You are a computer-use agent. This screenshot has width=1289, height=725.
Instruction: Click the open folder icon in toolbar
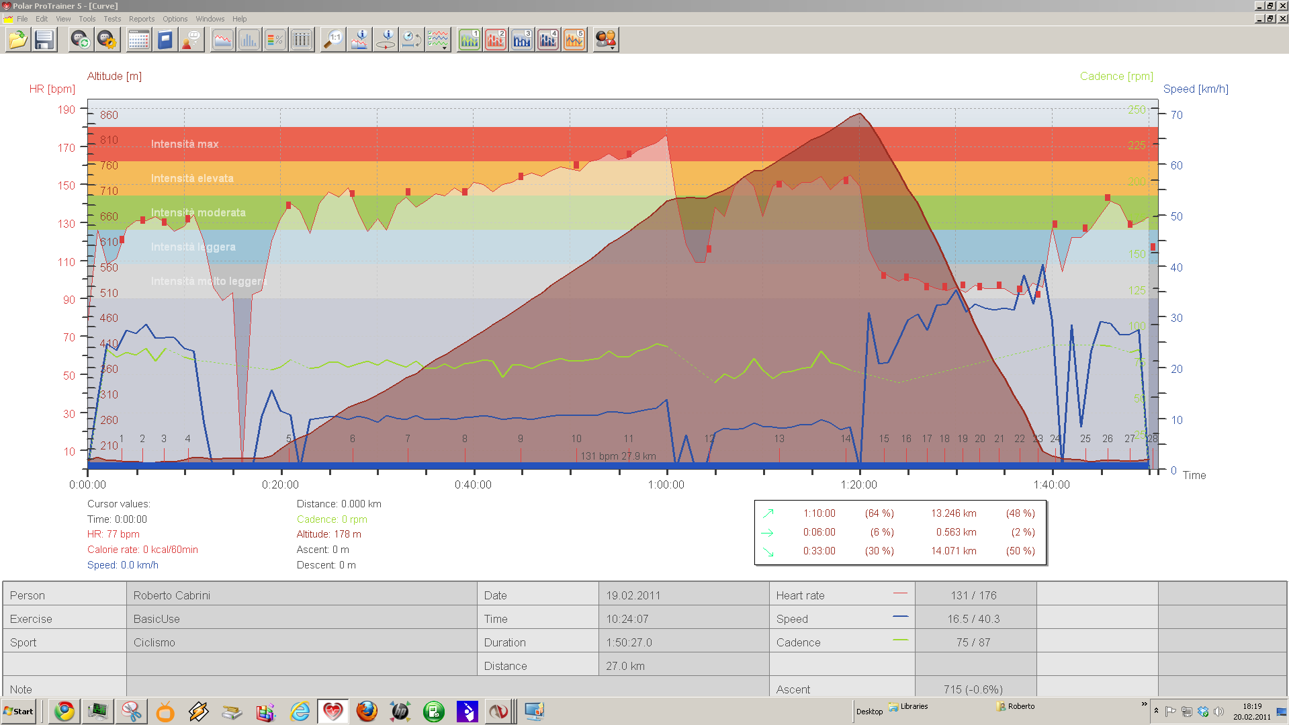(x=18, y=40)
